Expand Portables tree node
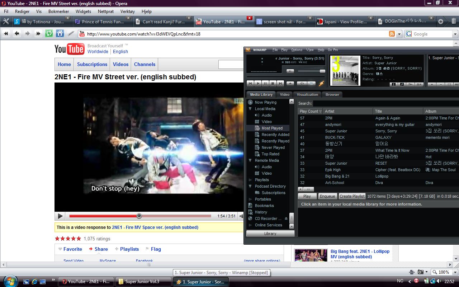This screenshot has height=287, width=459. [x=250, y=199]
